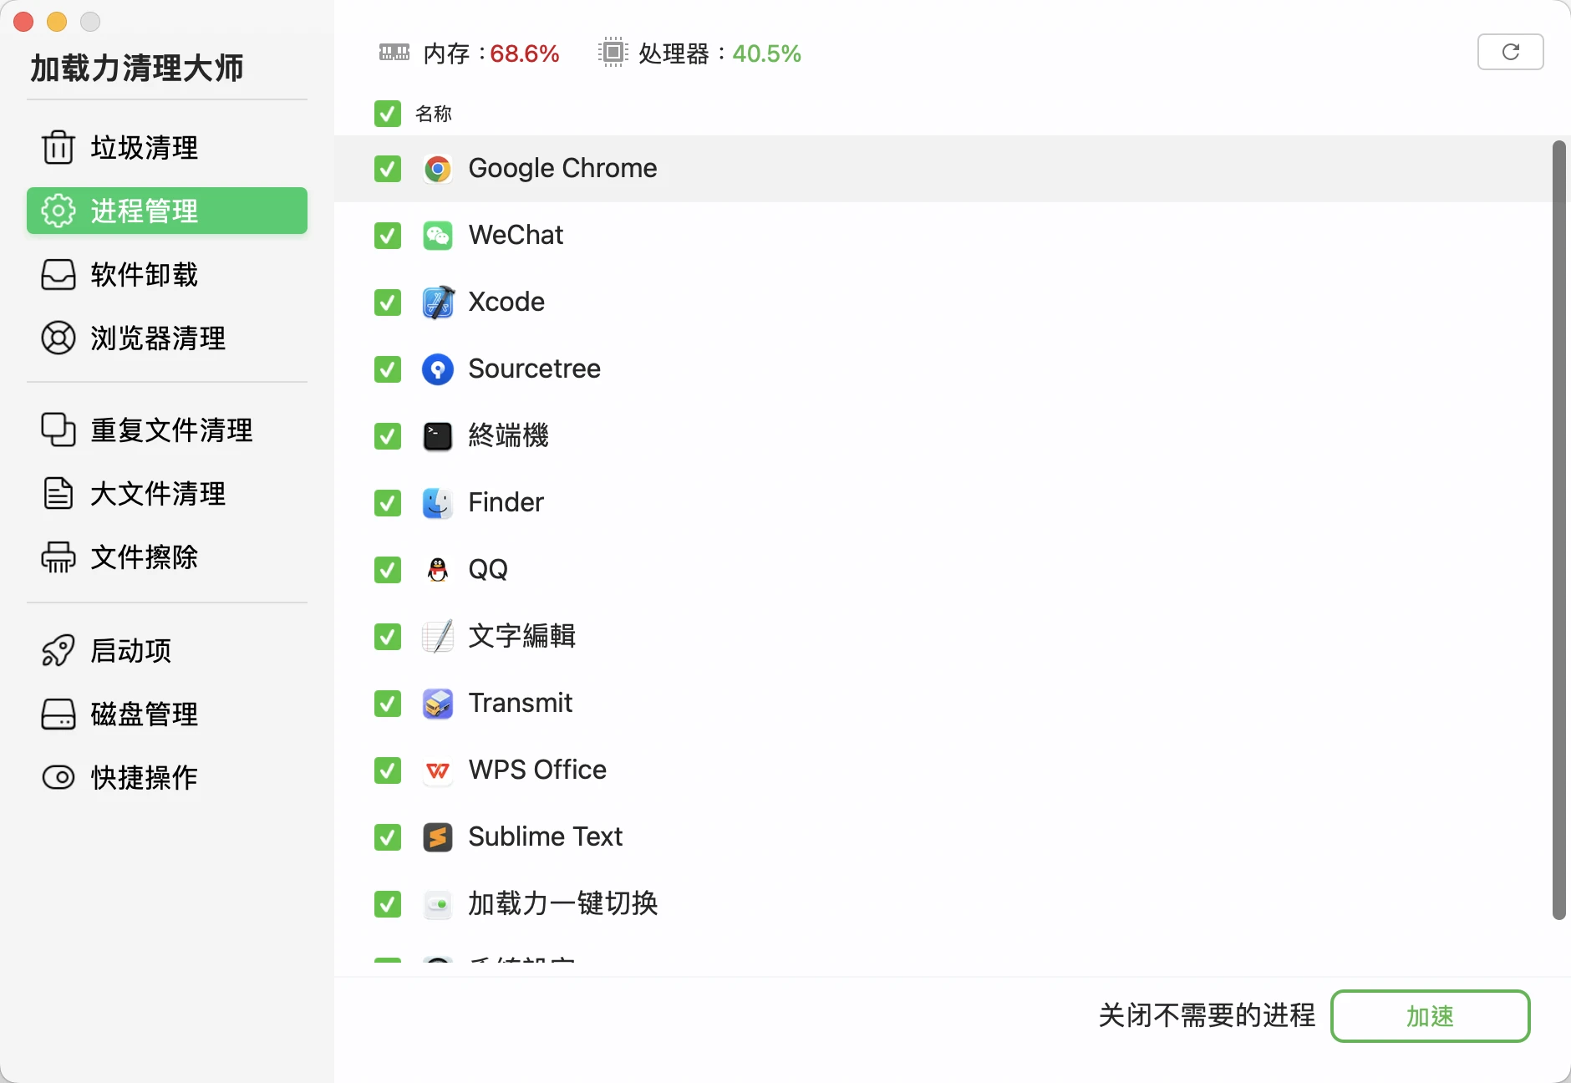Toggle the select-all checkbox beside 名称
This screenshot has width=1571, height=1083.
point(387,114)
